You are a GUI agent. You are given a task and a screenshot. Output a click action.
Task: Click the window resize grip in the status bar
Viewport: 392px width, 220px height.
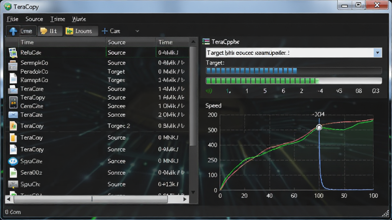pyautogui.click(x=386, y=213)
